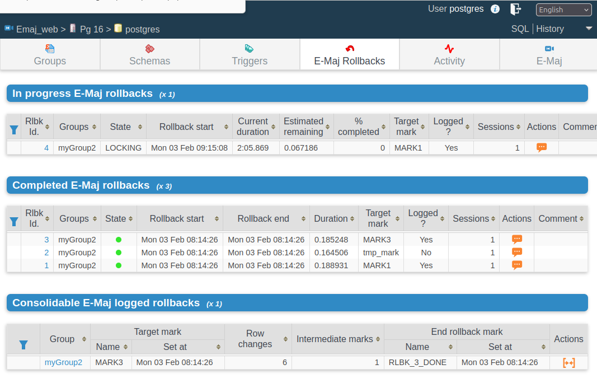Image resolution: width=597 pixels, height=383 pixels.
Task: Click myGroup2 link in Consolidable table
Action: coord(63,362)
